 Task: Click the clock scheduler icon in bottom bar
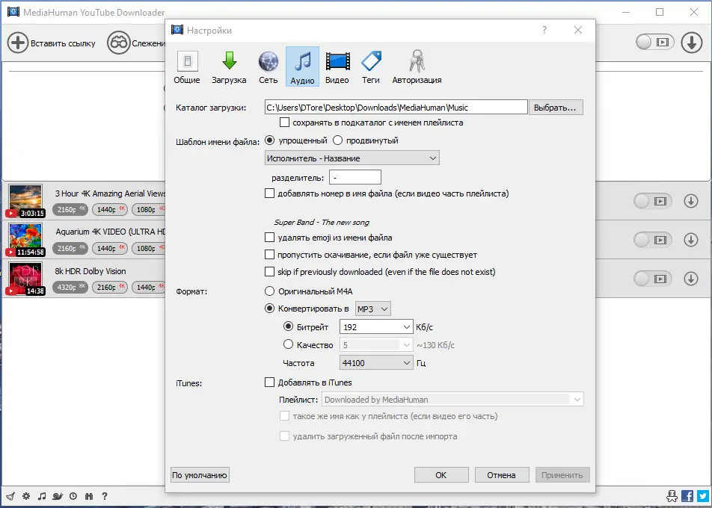coord(73,496)
